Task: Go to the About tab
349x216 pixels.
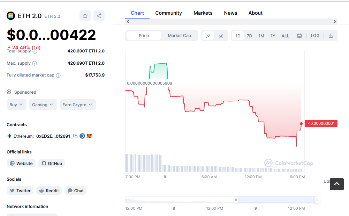Action: pyautogui.click(x=255, y=13)
